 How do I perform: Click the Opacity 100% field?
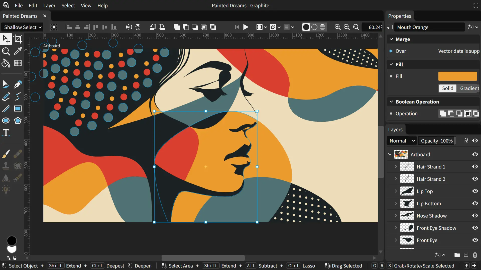pyautogui.click(x=437, y=141)
